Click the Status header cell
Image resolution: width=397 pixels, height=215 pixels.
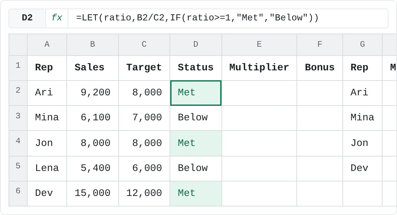click(x=196, y=68)
